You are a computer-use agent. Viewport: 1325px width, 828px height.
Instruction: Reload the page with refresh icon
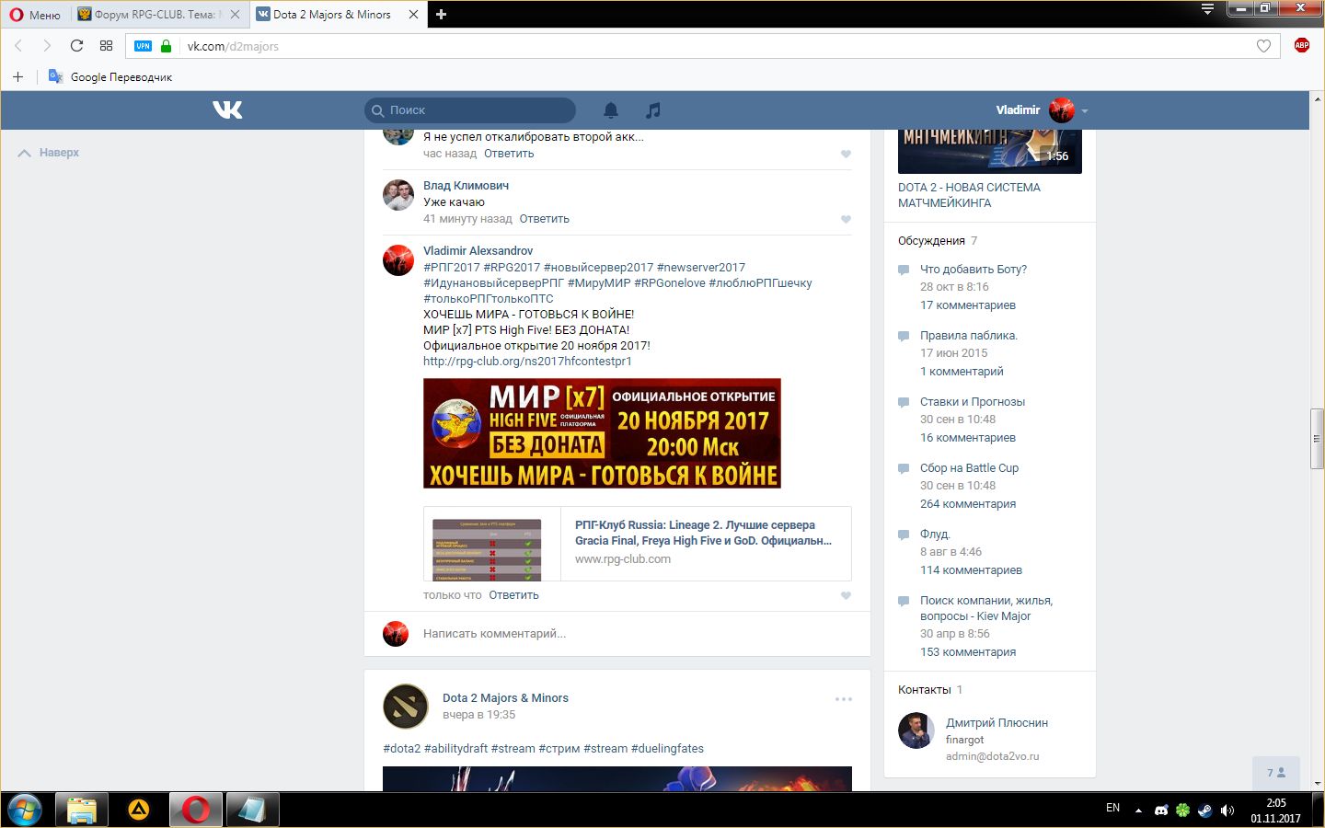pyautogui.click(x=76, y=46)
